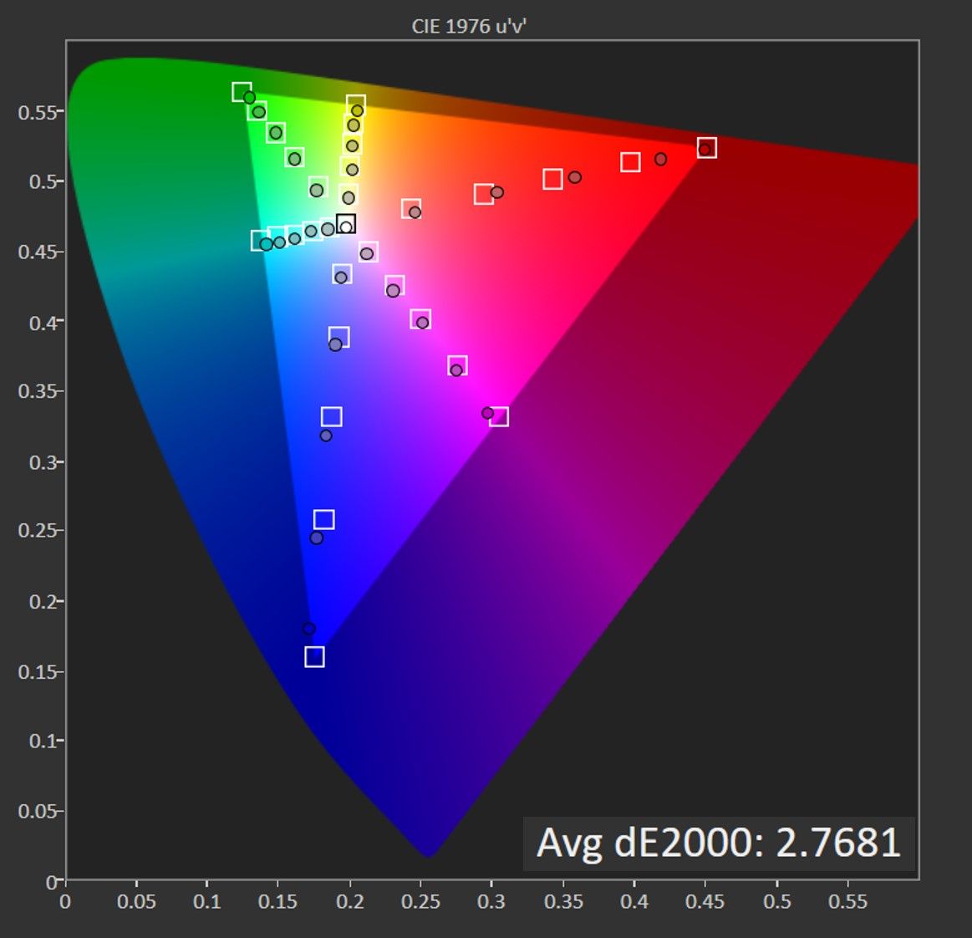
Task: Select the 0.05 label on vertical axis
Action: click(x=39, y=811)
